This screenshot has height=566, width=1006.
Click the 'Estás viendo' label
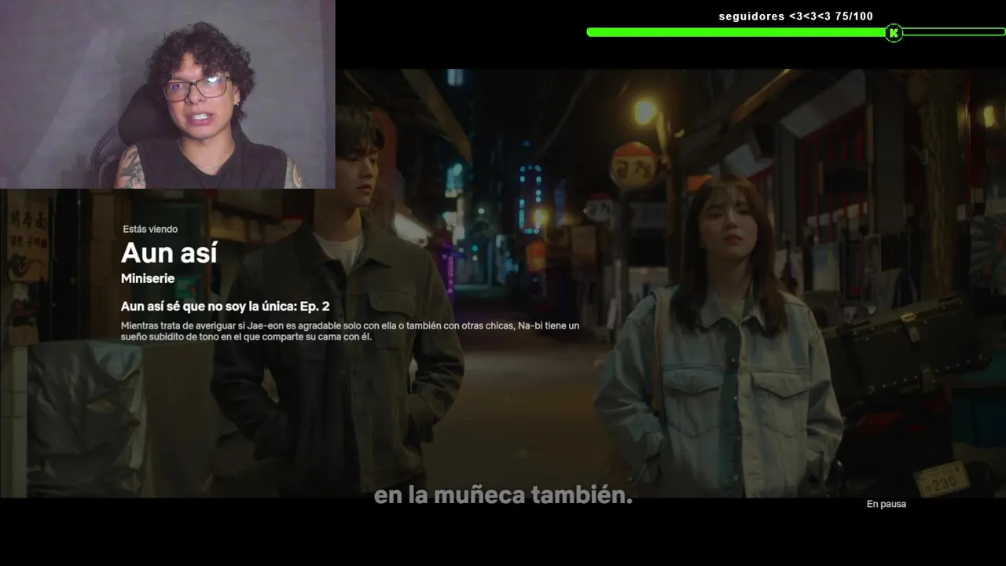point(150,230)
